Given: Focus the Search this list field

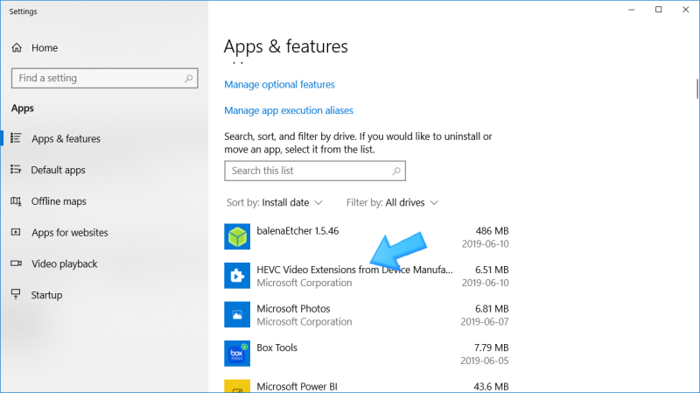Looking at the screenshot, I should (x=315, y=171).
